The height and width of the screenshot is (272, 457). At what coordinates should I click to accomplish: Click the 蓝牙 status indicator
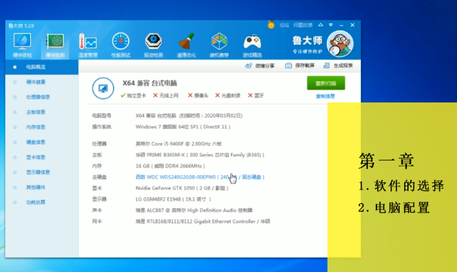pos(256,95)
